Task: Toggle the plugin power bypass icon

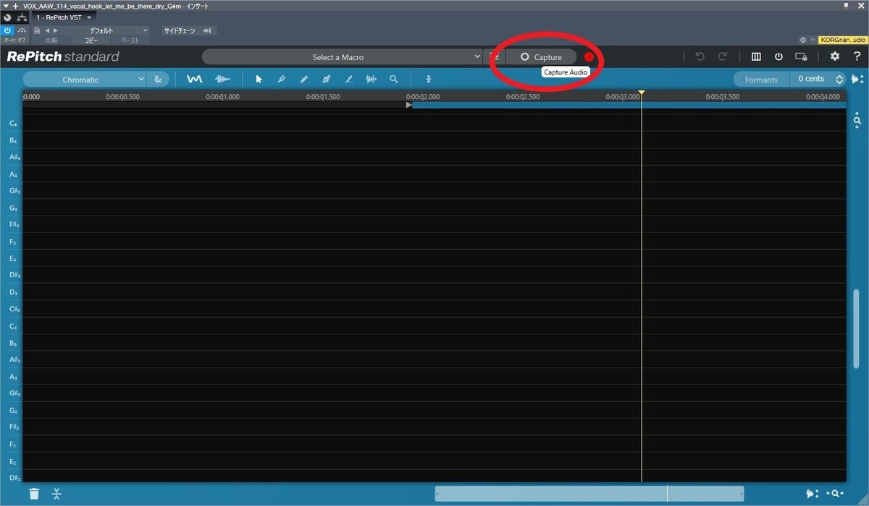Action: pos(777,56)
